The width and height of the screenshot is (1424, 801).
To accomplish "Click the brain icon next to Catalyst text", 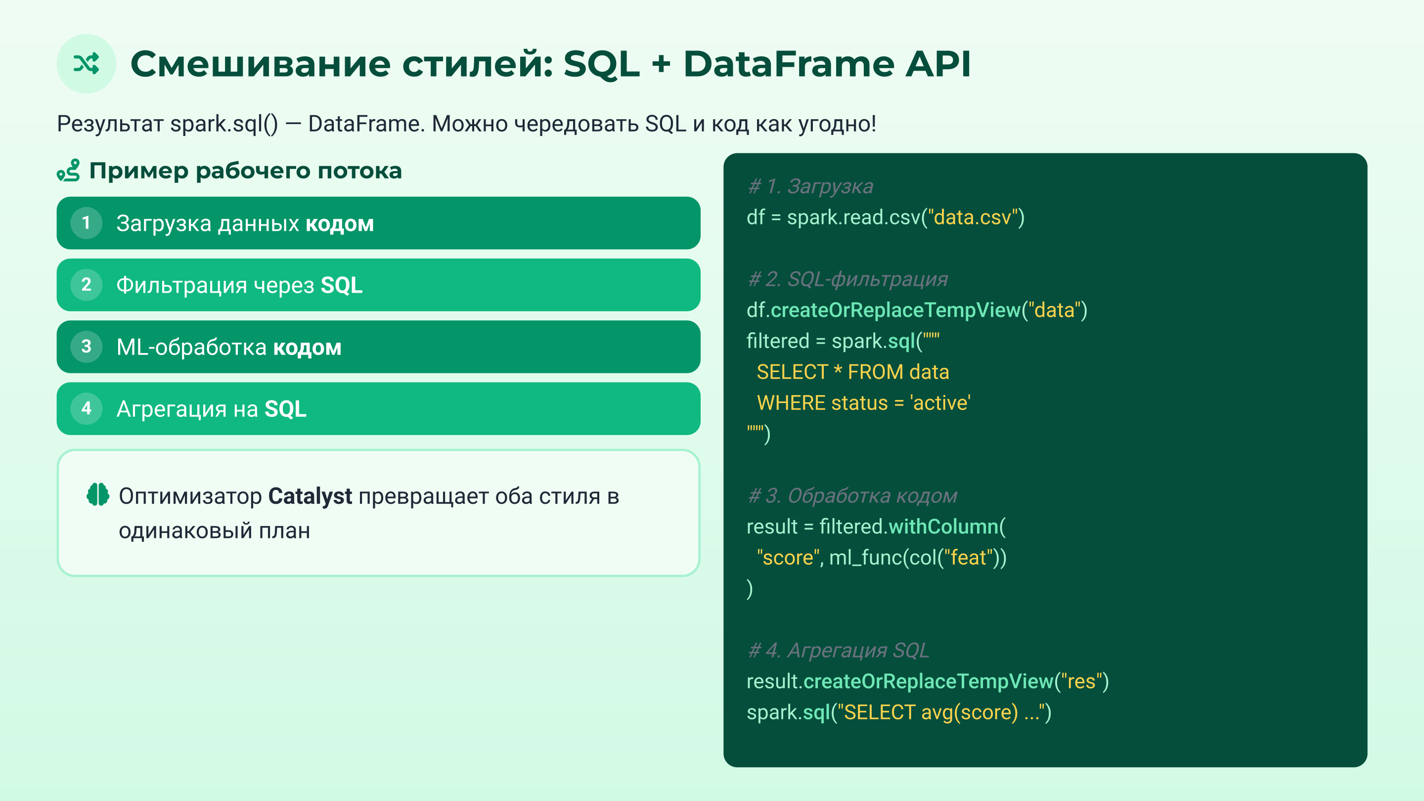I will pos(98,494).
